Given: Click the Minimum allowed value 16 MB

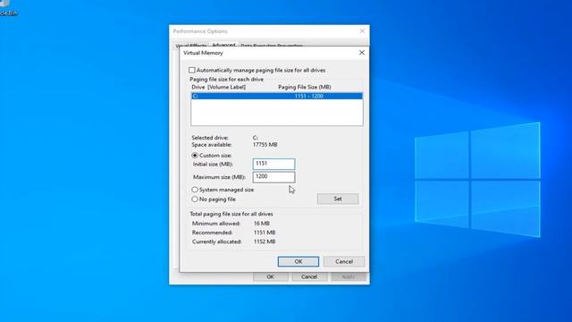Looking at the screenshot, I should coord(262,224).
